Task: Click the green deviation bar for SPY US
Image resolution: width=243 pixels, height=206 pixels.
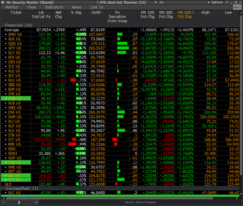Action: point(123,48)
